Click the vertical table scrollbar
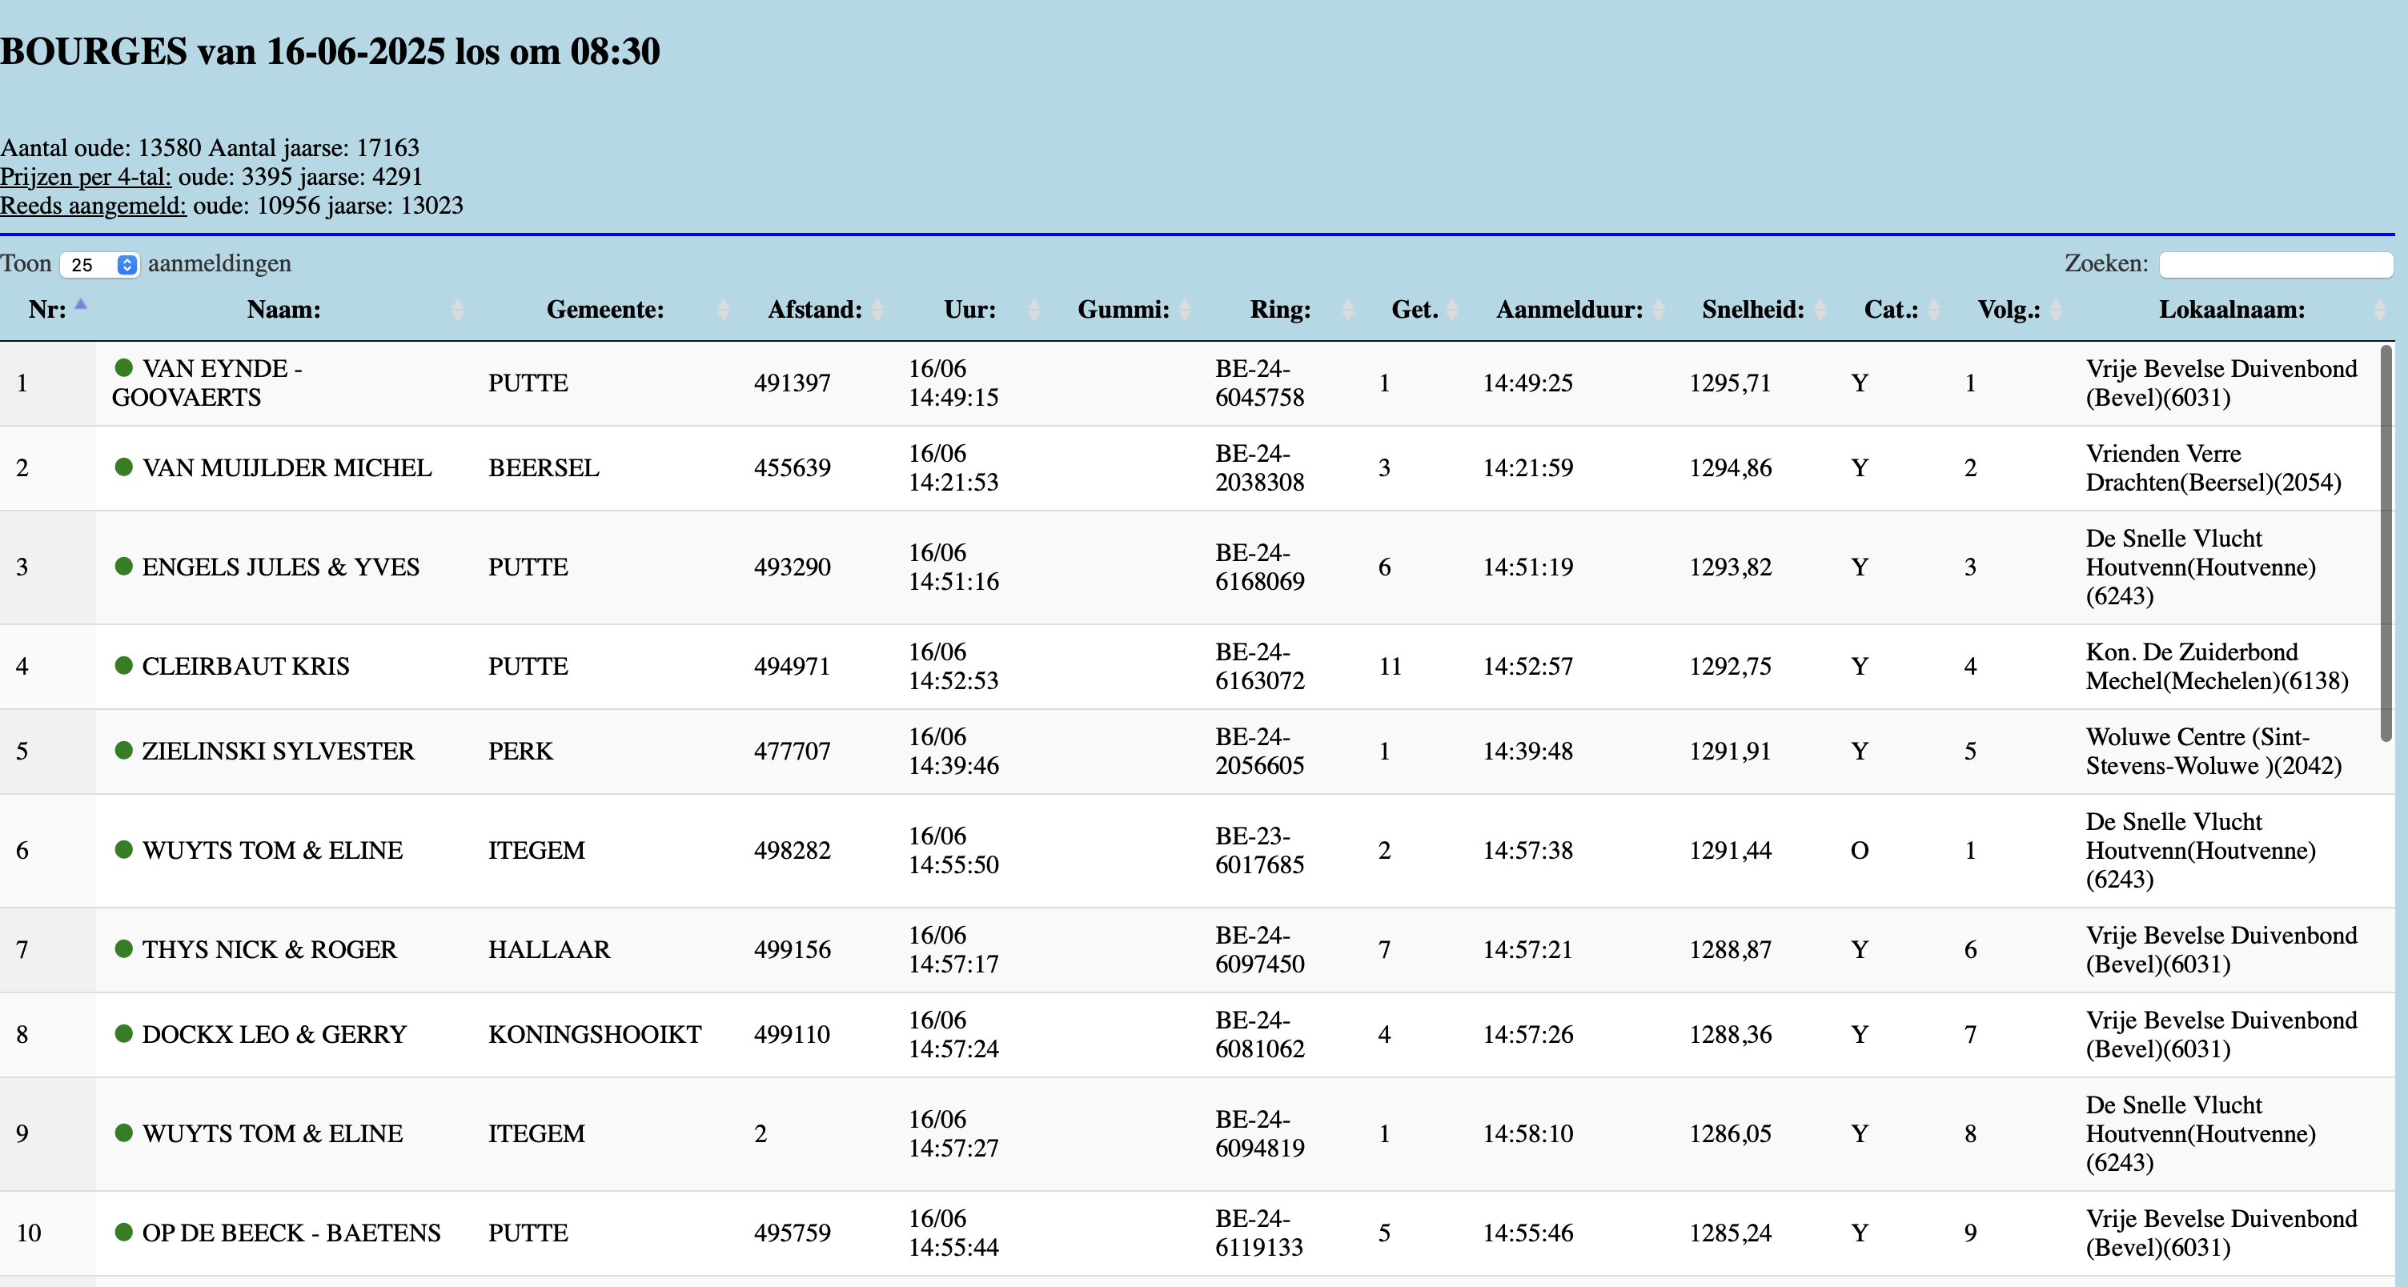The height and width of the screenshot is (1287, 2408). click(x=2385, y=542)
